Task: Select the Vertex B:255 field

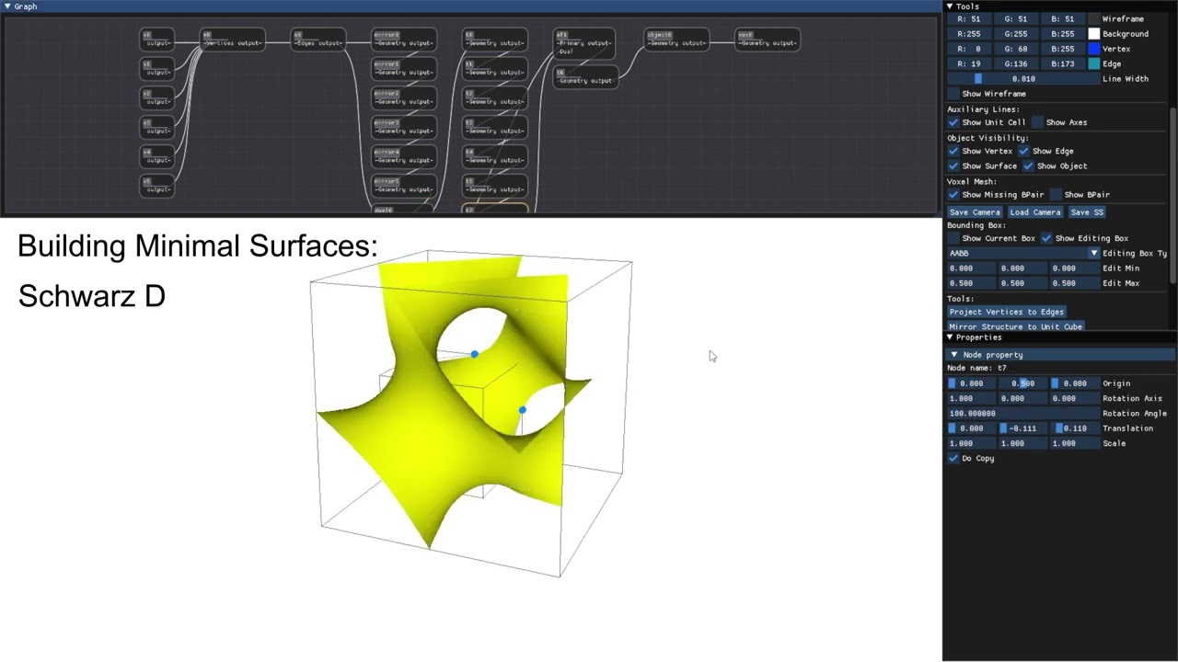Action: 1063,49
